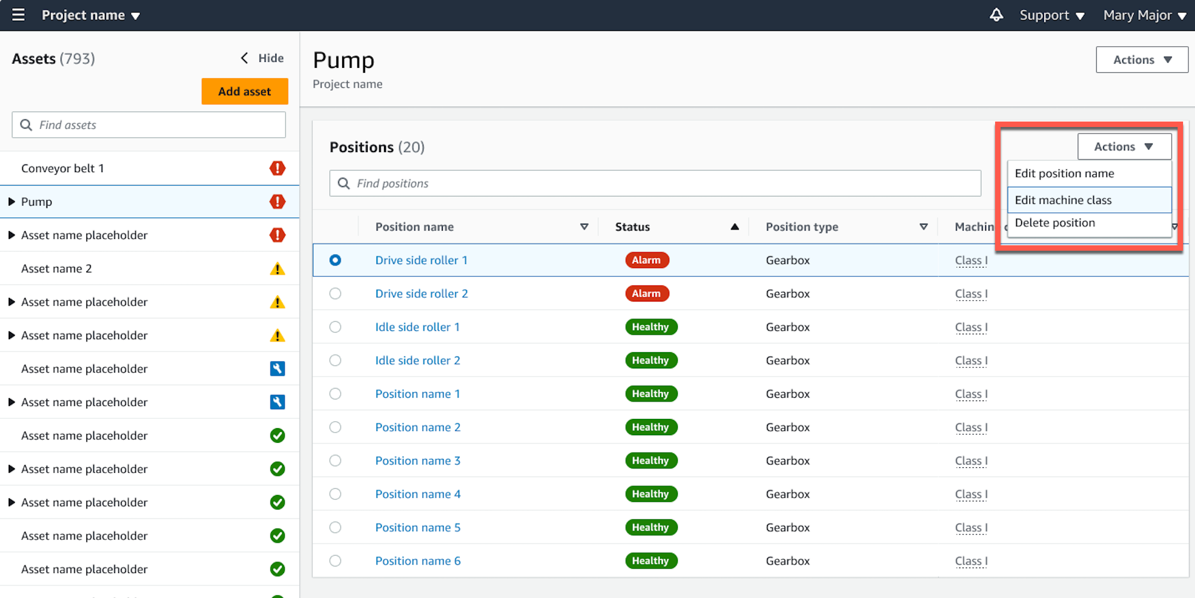Viewport: 1195px width, 598px height.
Task: Select the radio button for Position name 4
Action: (x=335, y=494)
